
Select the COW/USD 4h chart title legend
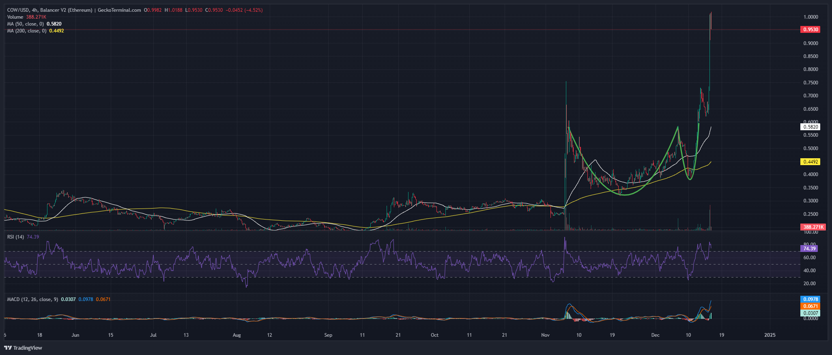74,10
